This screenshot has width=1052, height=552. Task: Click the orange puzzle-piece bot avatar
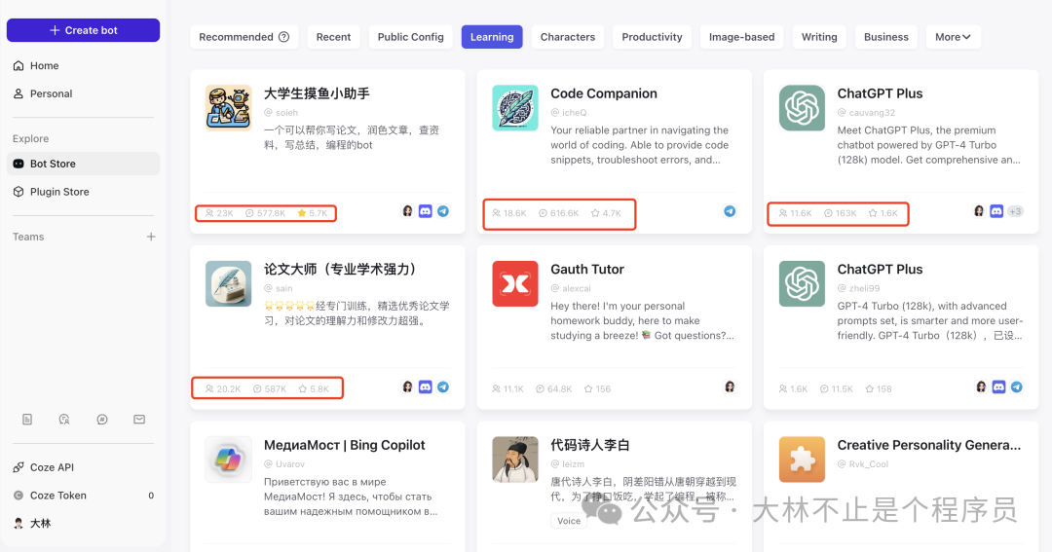(802, 460)
